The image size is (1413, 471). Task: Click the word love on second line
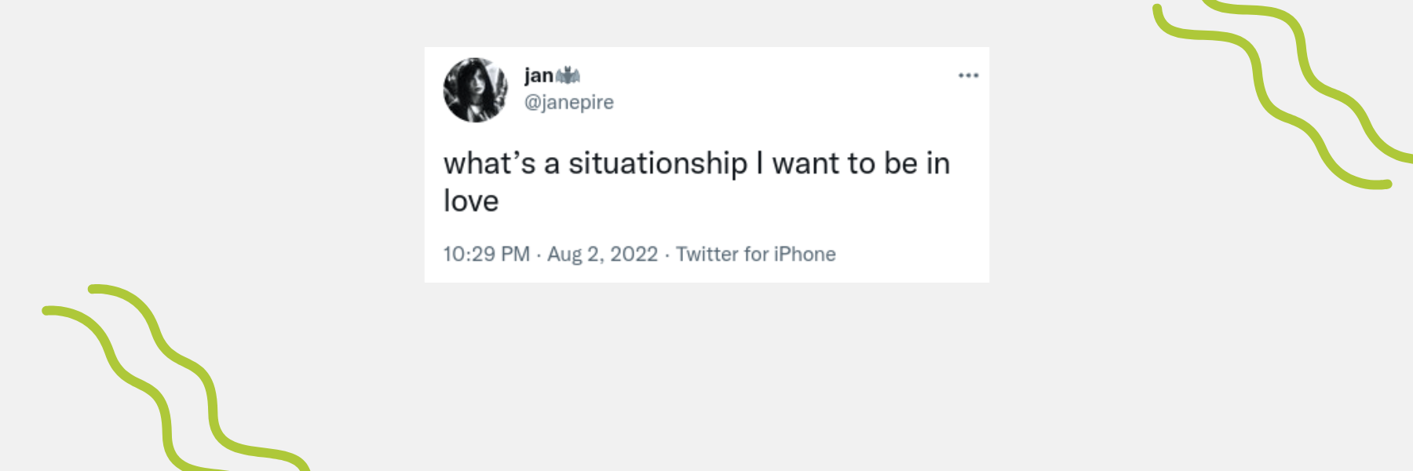click(471, 201)
